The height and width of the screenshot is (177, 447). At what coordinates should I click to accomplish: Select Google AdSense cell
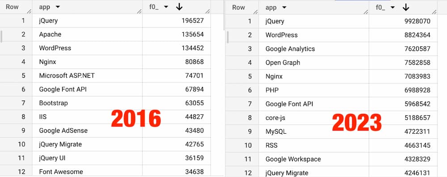click(x=87, y=131)
